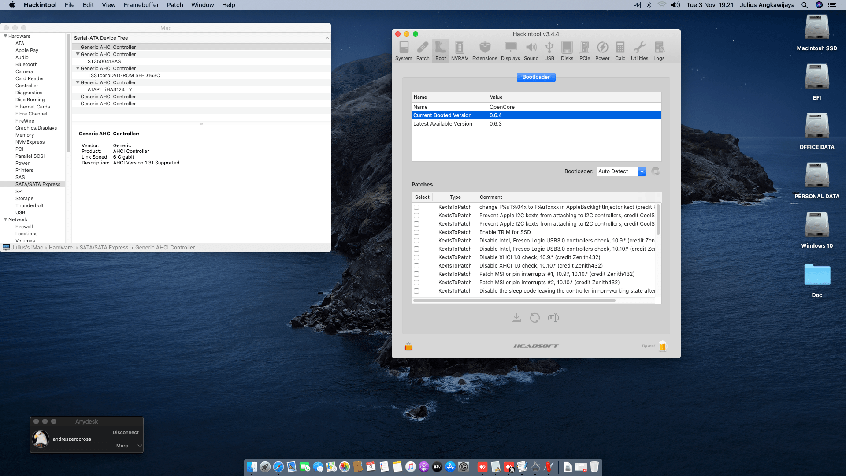Collapse the Hardware tree in System Information
The image size is (846, 476).
tap(5, 36)
